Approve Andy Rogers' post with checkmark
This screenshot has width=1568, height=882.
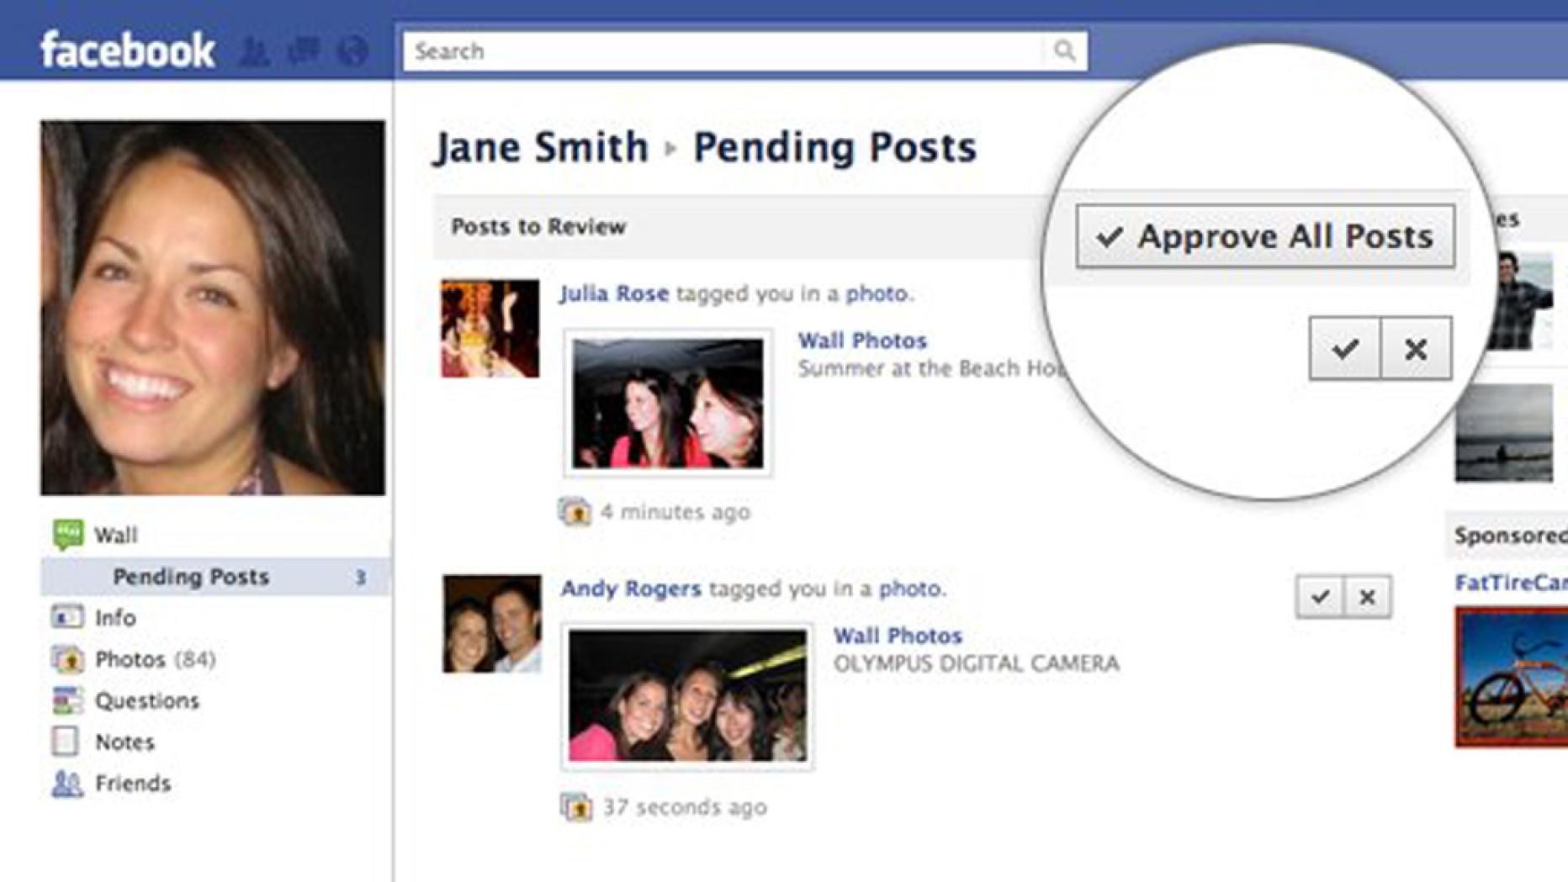point(1320,597)
